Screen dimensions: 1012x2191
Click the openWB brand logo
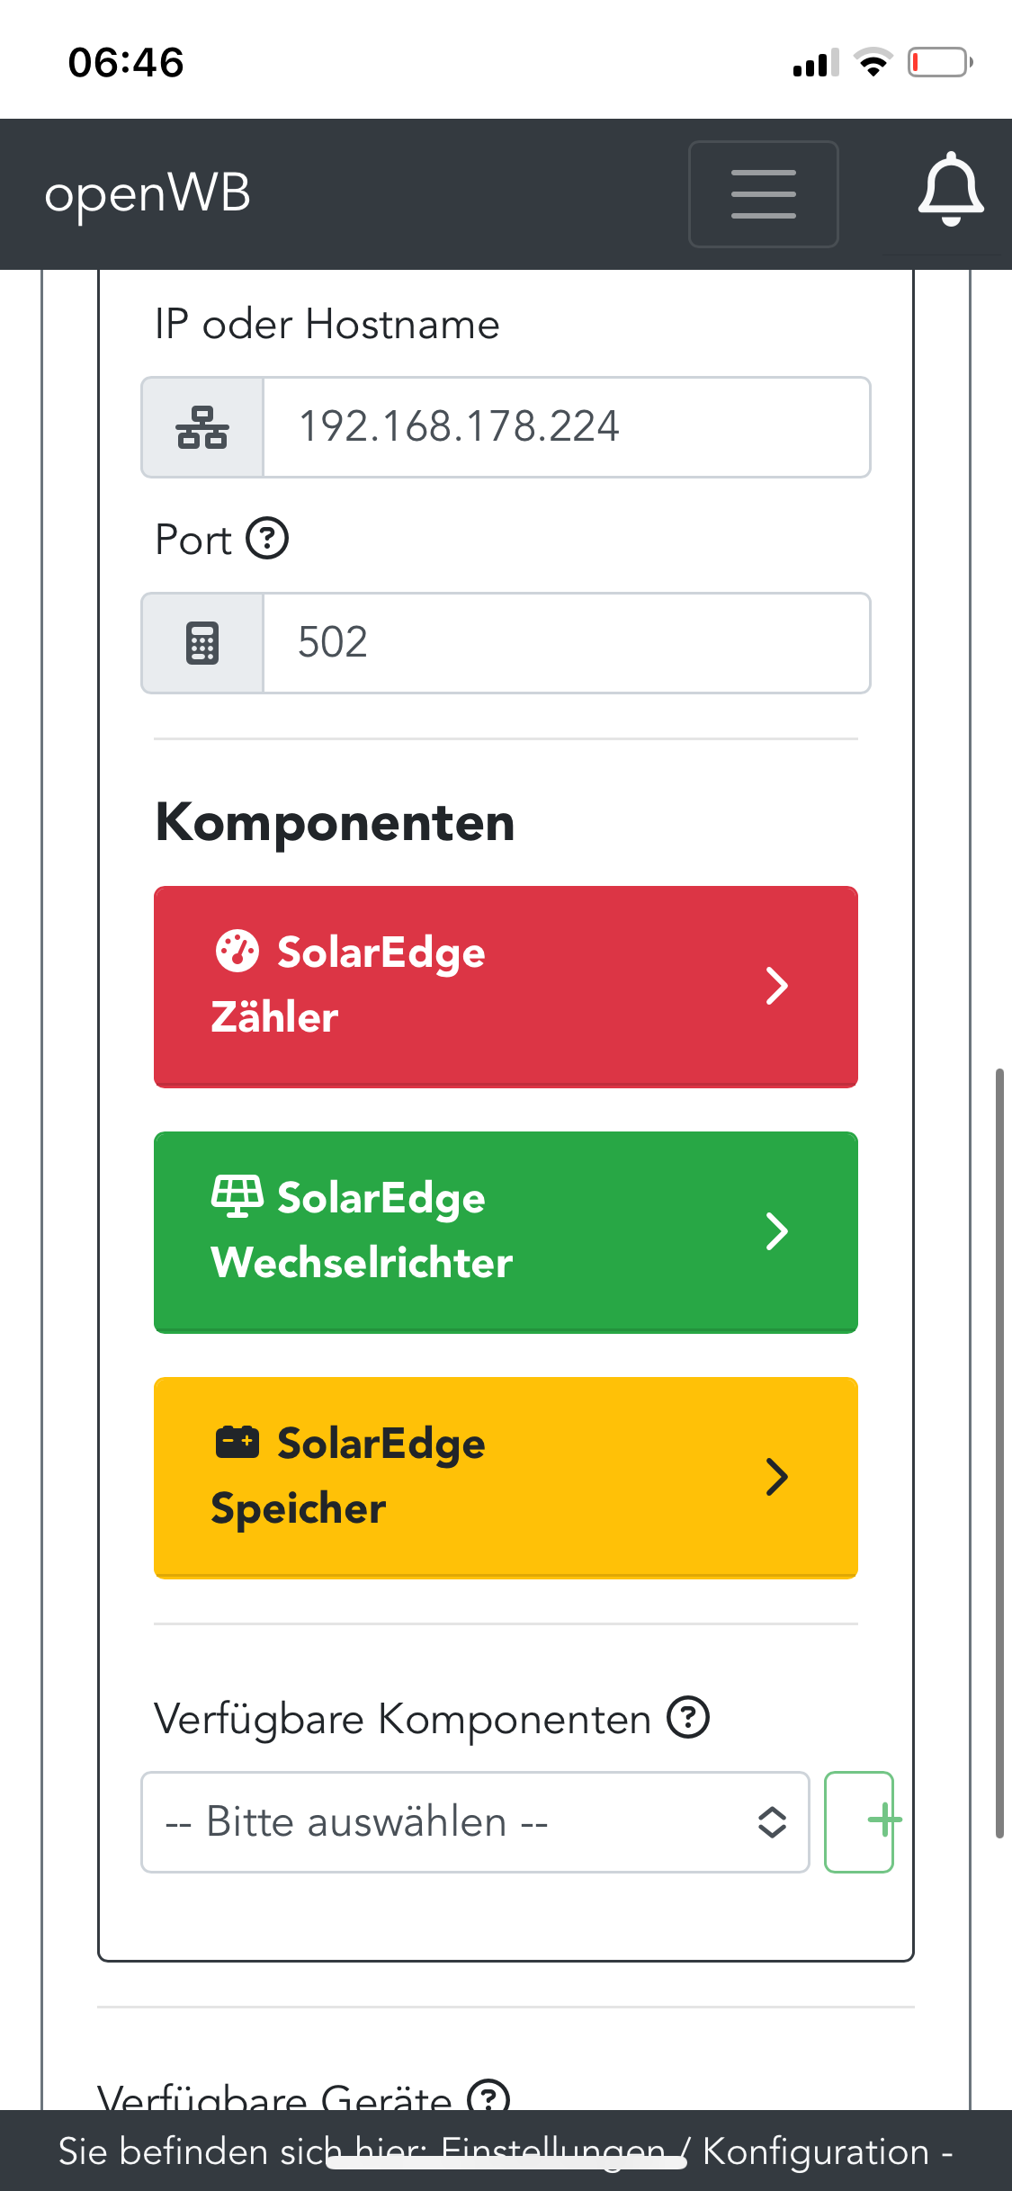(x=148, y=193)
